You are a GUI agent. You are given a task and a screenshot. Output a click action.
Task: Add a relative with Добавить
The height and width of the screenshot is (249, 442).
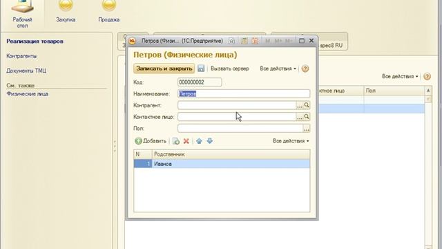pos(151,141)
